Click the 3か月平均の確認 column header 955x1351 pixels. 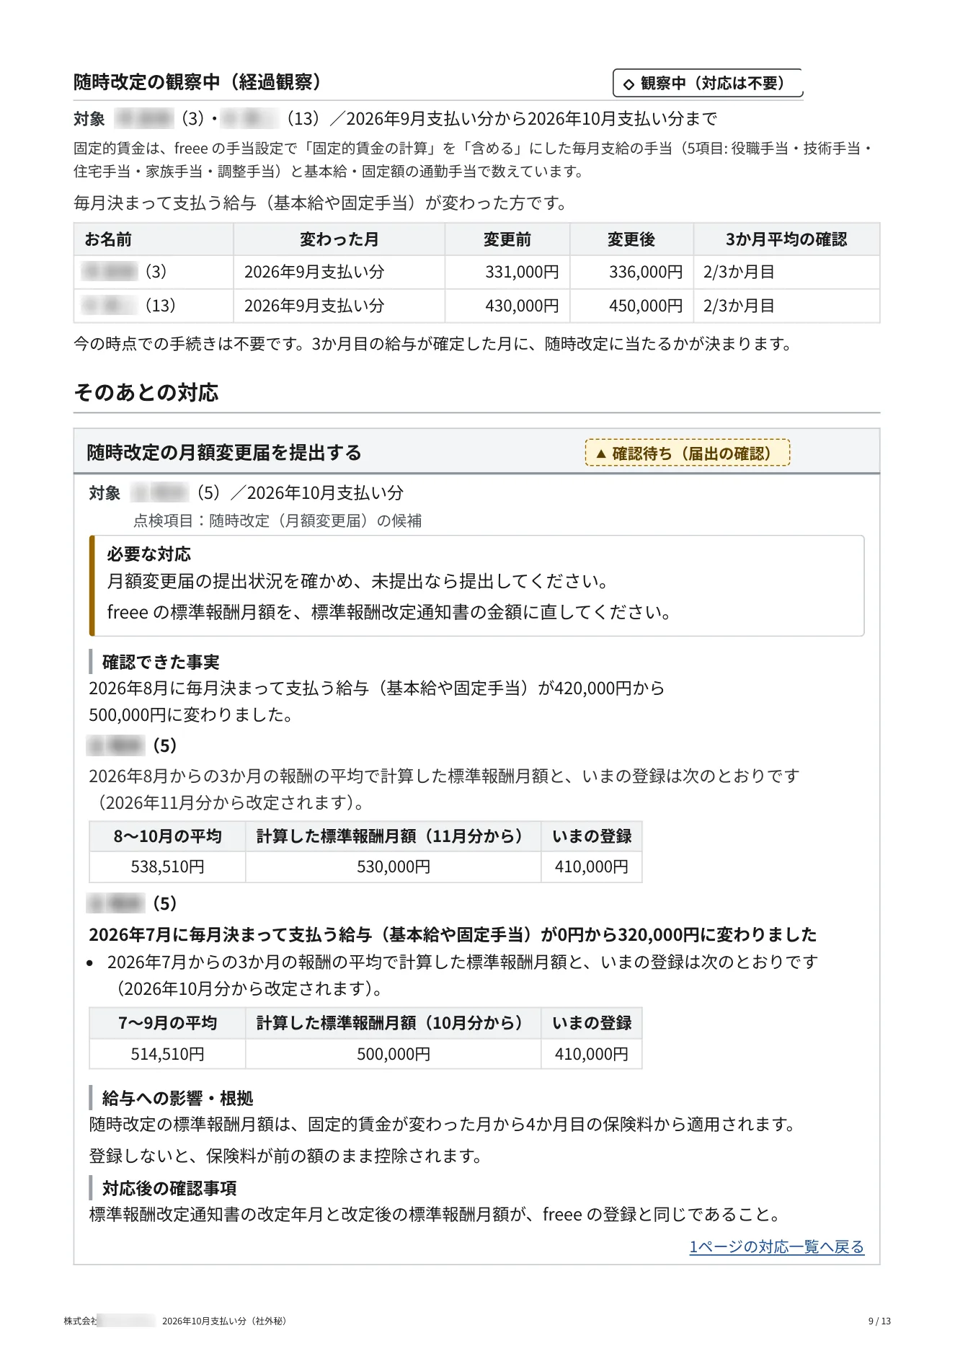tap(786, 239)
